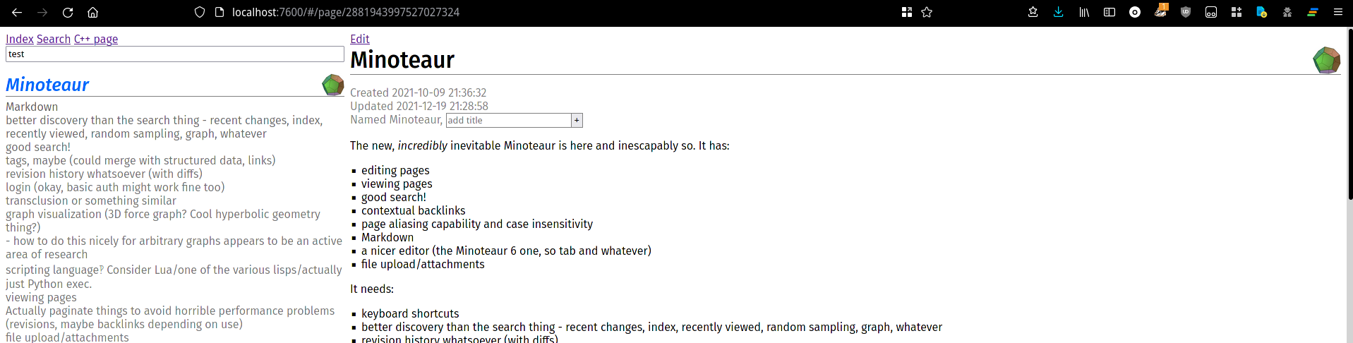Open the uBlock Origin shield extension

(1186, 12)
